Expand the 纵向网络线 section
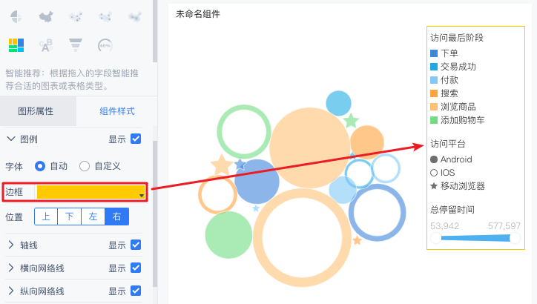This screenshot has width=537, height=304. click(x=11, y=291)
